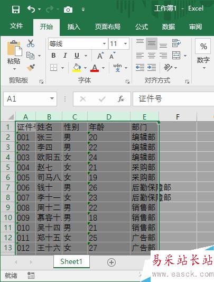This screenshot has width=214, height=282.
Task: Click the Select All corner triangle
Action: (x=11, y=117)
